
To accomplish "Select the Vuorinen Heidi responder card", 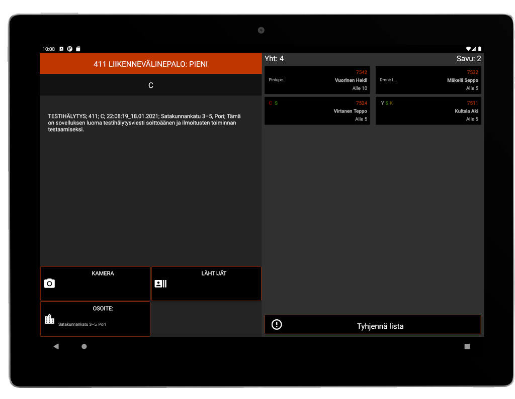I will (x=317, y=80).
